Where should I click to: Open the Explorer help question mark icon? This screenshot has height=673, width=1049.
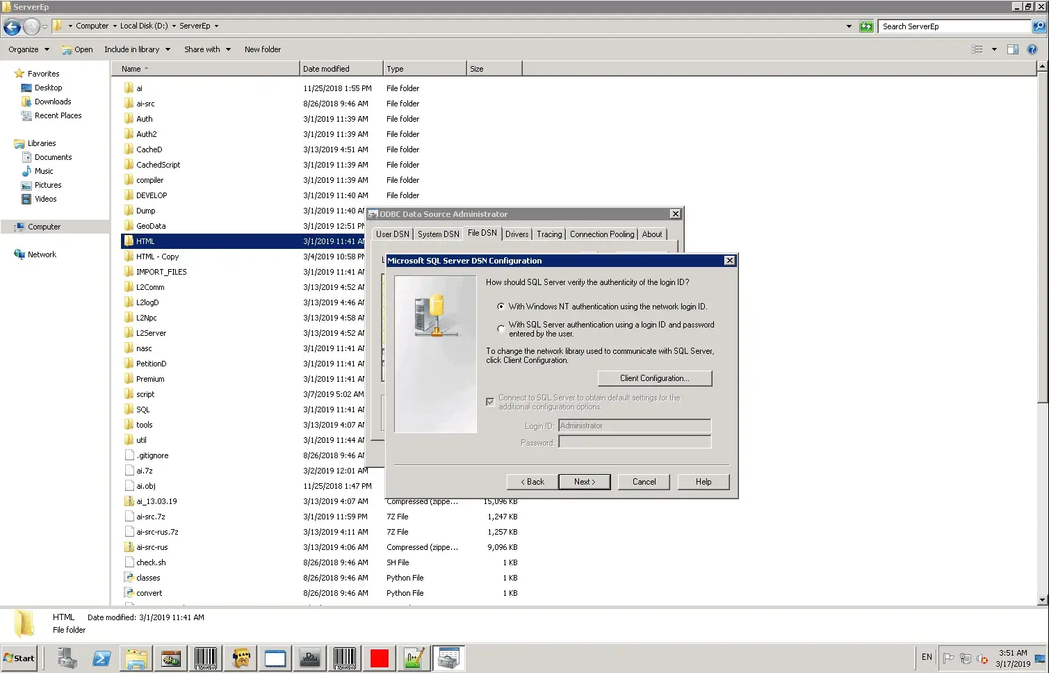click(1032, 49)
